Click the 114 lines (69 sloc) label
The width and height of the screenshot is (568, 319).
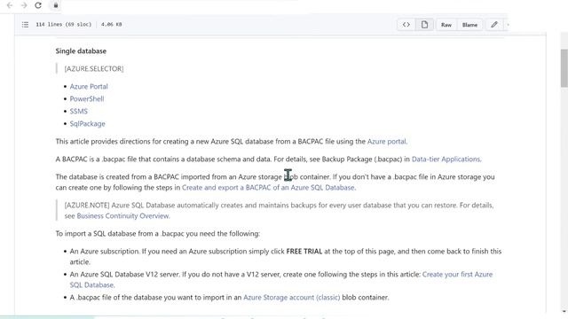[x=63, y=25]
